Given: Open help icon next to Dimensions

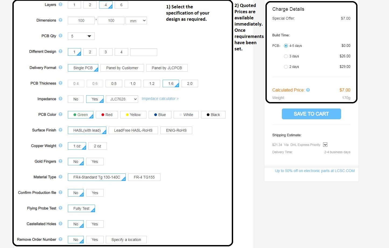Looking at the screenshot, I should [61, 20].
